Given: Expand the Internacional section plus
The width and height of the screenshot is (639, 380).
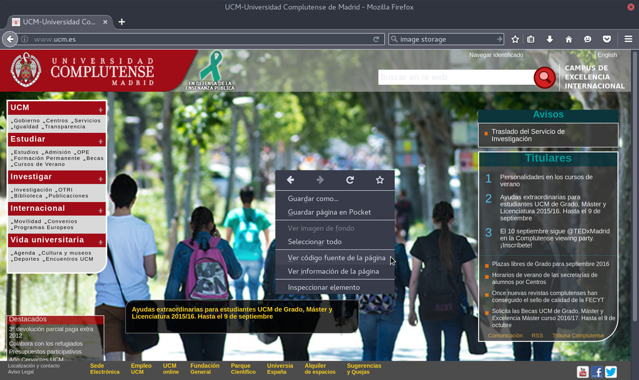Looking at the screenshot, I should pos(100,210).
